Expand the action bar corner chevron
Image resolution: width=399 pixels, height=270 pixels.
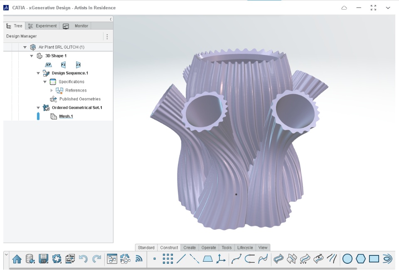[x=6, y=254]
